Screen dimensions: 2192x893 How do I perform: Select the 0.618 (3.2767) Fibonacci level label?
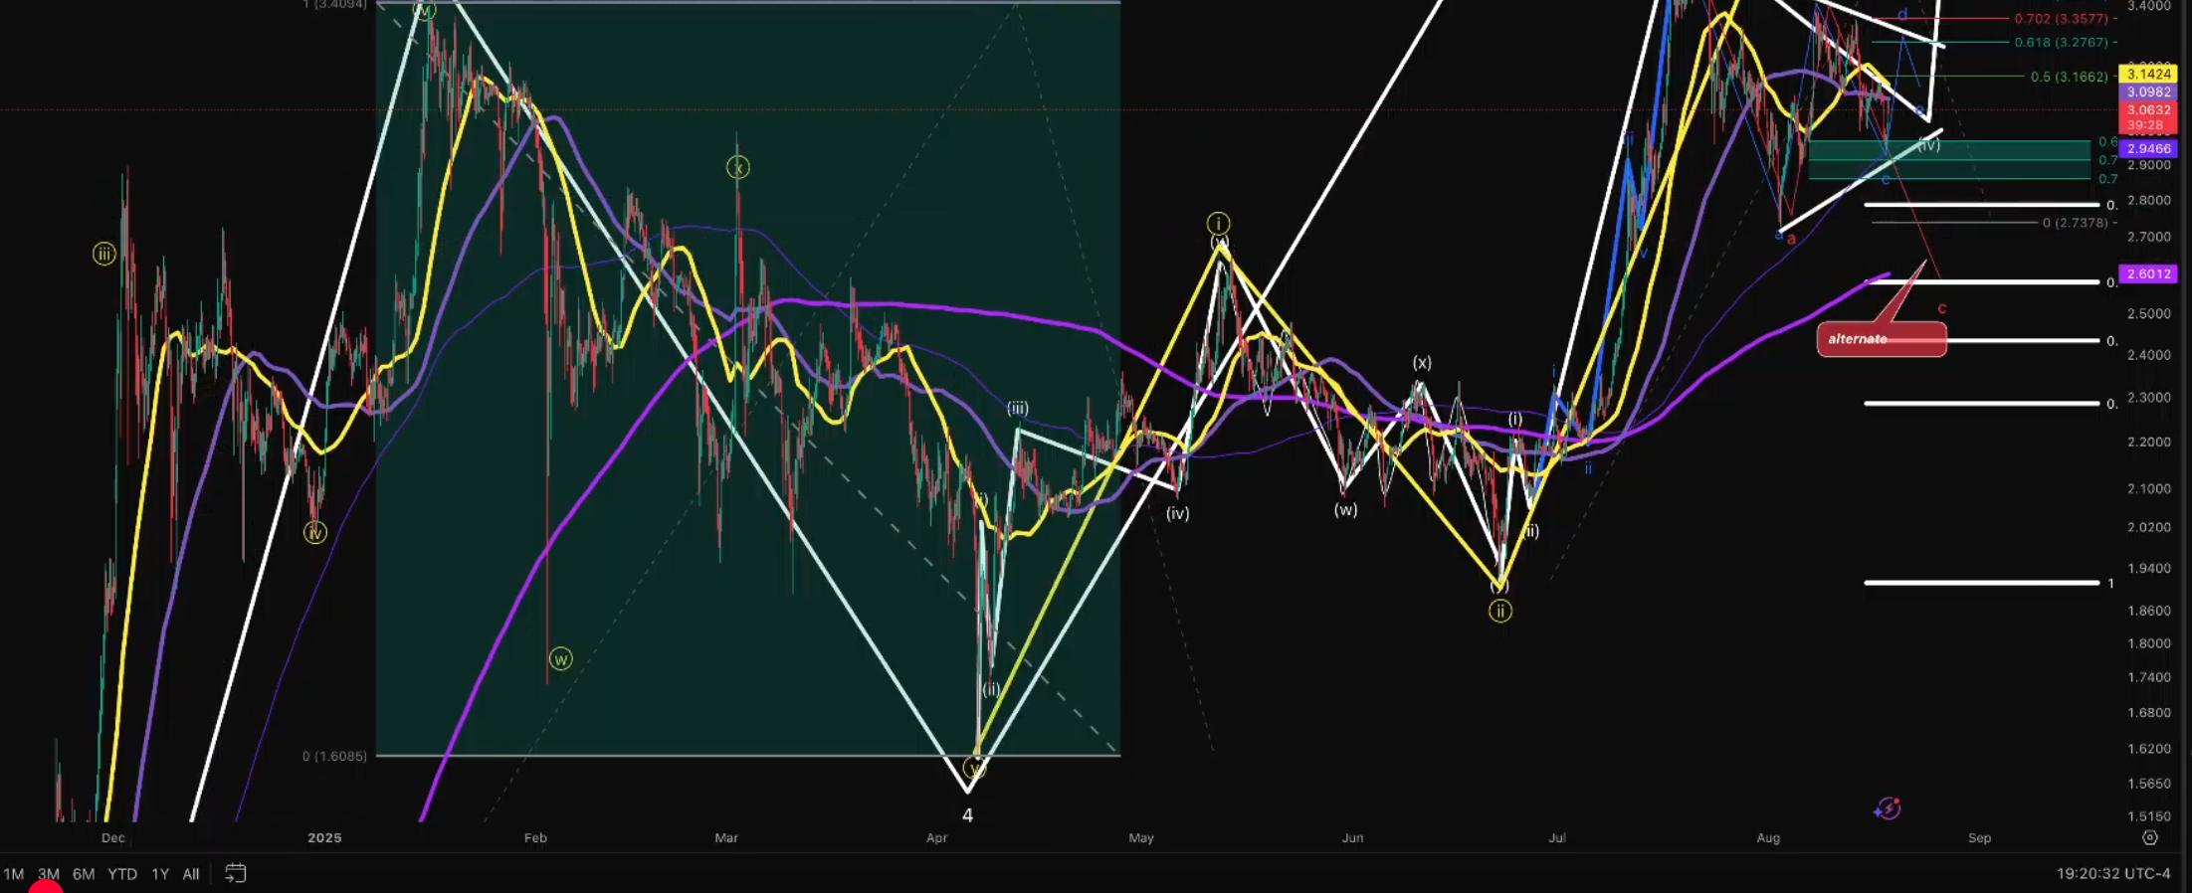(2061, 43)
